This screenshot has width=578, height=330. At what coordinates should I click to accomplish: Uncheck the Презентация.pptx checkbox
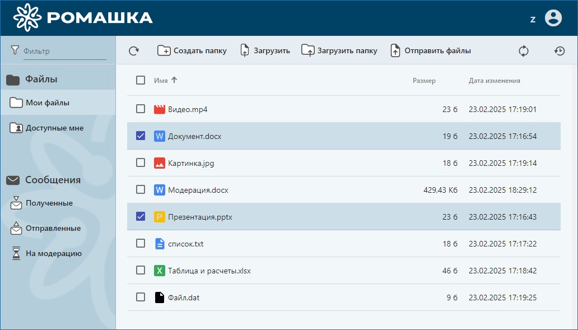click(141, 216)
